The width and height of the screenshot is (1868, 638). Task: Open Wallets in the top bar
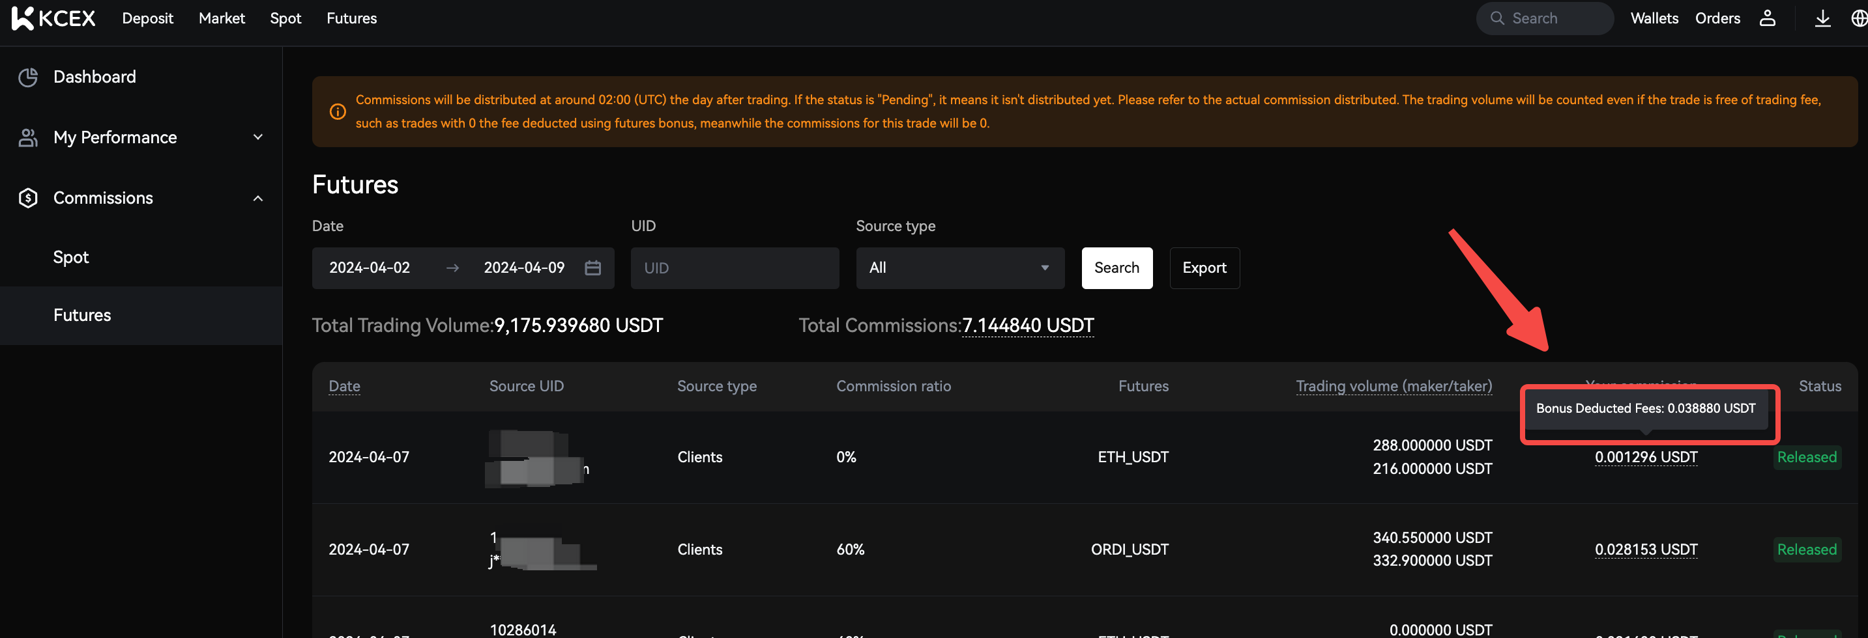(1654, 18)
